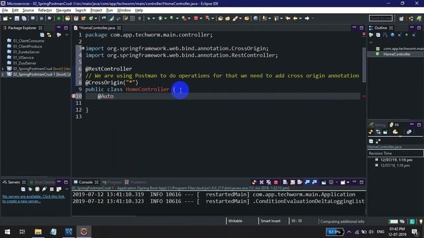Select 01_ZuulServer in Package Explorer

[x=25, y=63]
